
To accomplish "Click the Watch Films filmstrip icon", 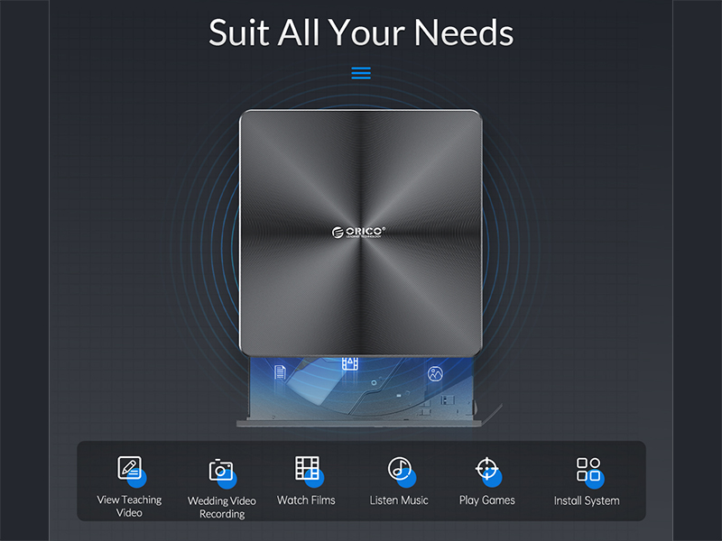I will pyautogui.click(x=307, y=468).
